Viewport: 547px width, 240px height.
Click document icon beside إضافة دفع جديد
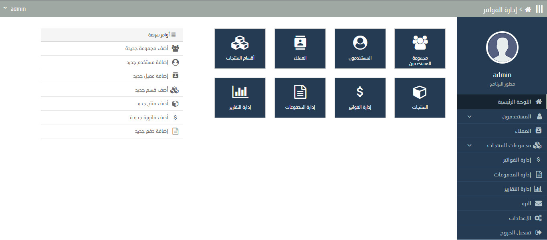point(175,131)
